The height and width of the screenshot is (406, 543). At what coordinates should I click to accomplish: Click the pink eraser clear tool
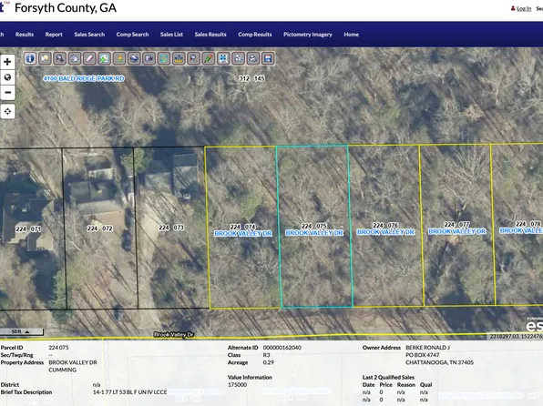(x=89, y=58)
